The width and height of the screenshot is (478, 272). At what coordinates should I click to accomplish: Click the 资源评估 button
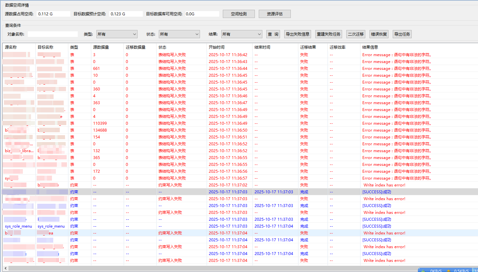point(274,14)
